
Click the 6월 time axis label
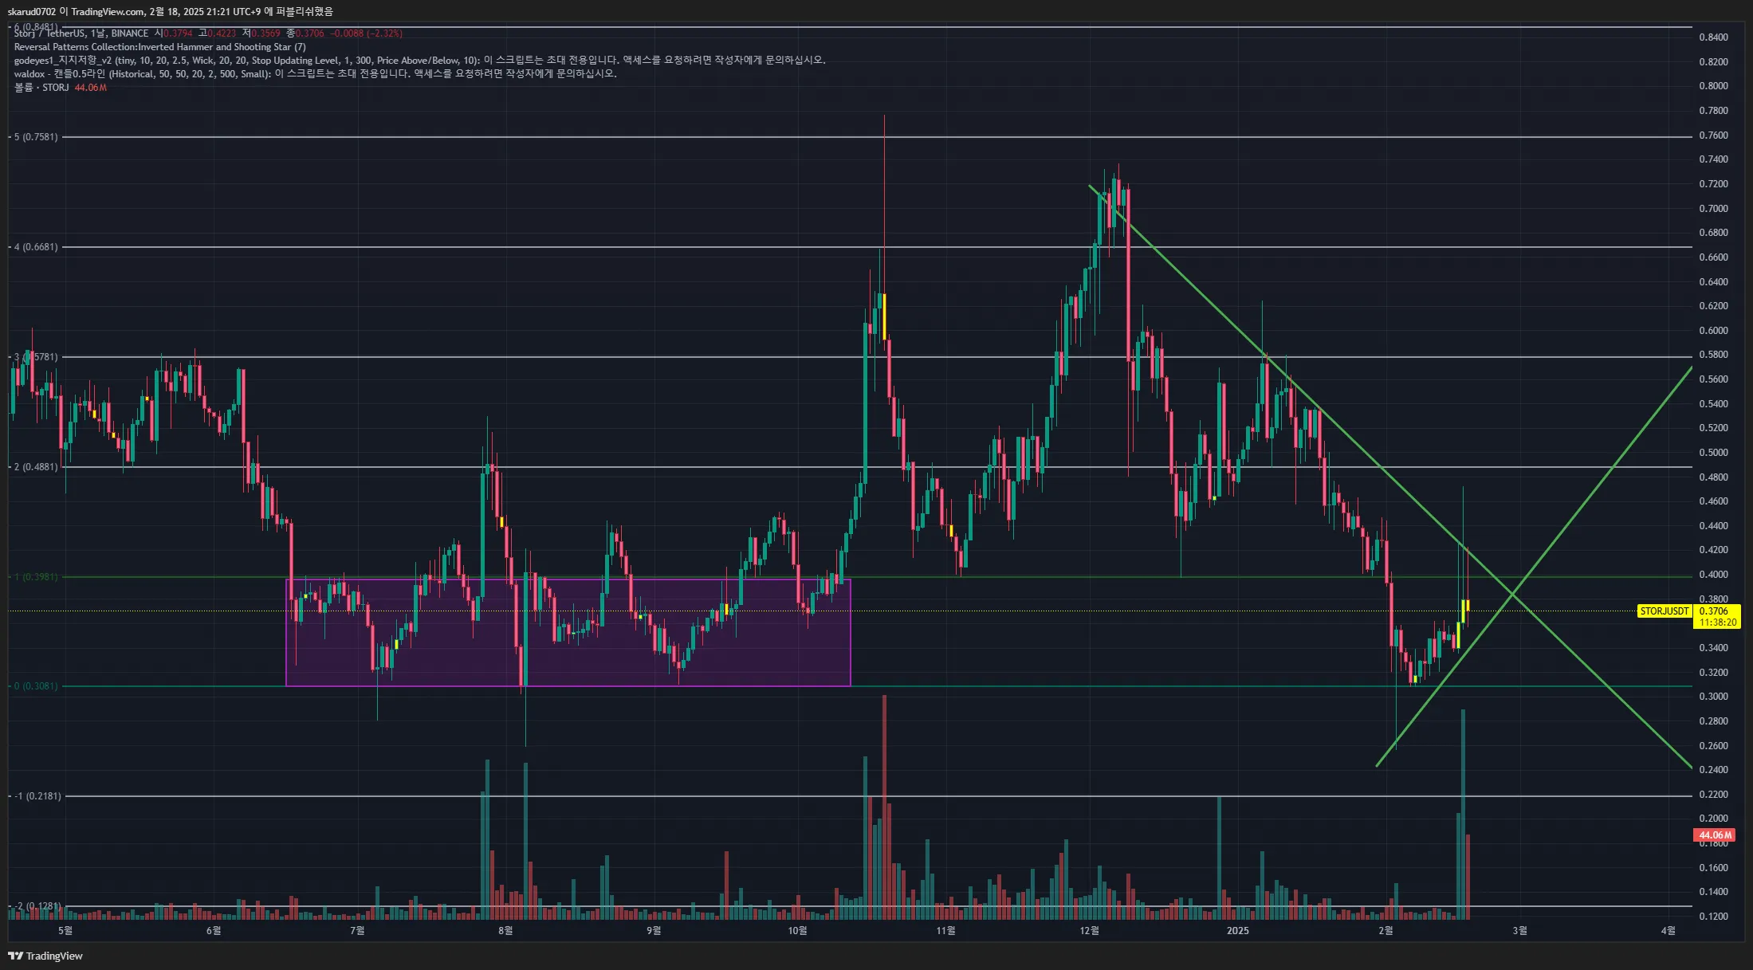(214, 931)
